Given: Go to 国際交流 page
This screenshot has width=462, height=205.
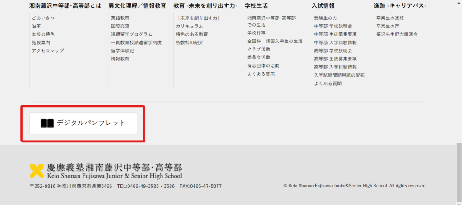Looking at the screenshot, I should click(x=120, y=26).
